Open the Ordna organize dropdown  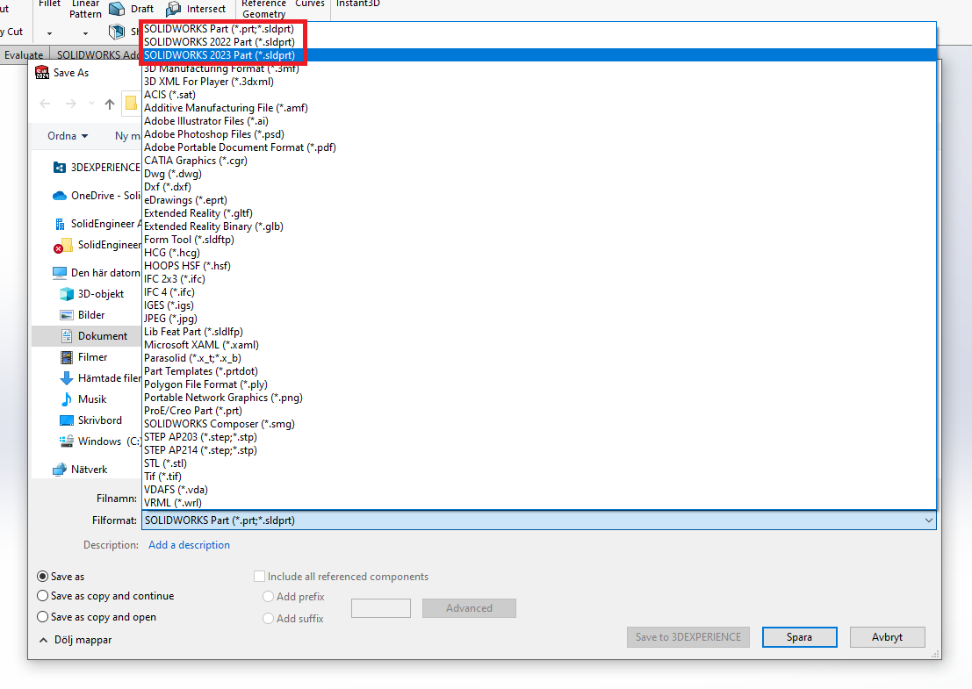click(x=68, y=136)
